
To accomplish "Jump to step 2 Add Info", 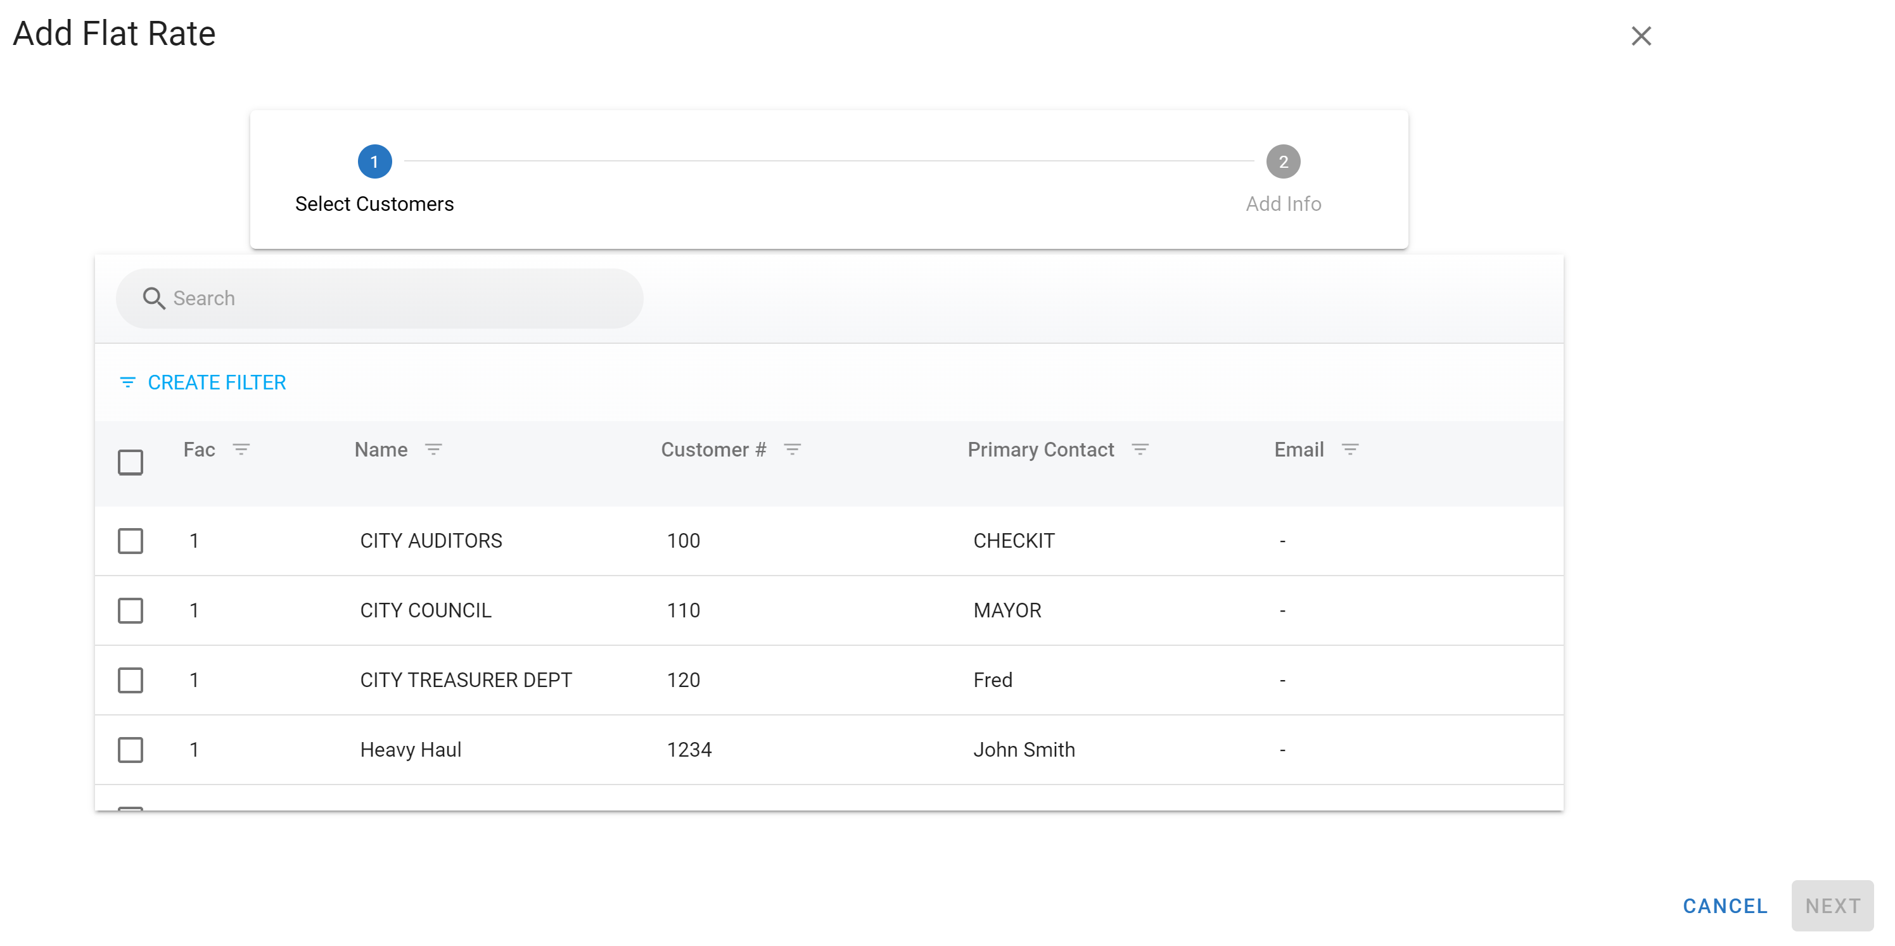I will point(1283,161).
